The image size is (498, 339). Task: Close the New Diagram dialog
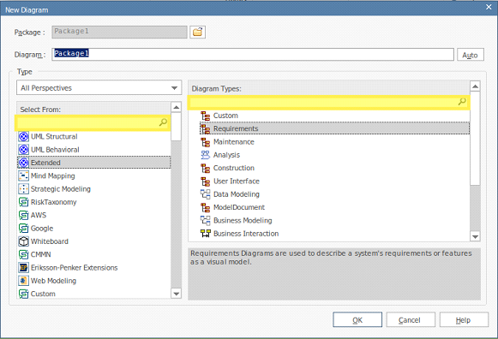point(489,7)
